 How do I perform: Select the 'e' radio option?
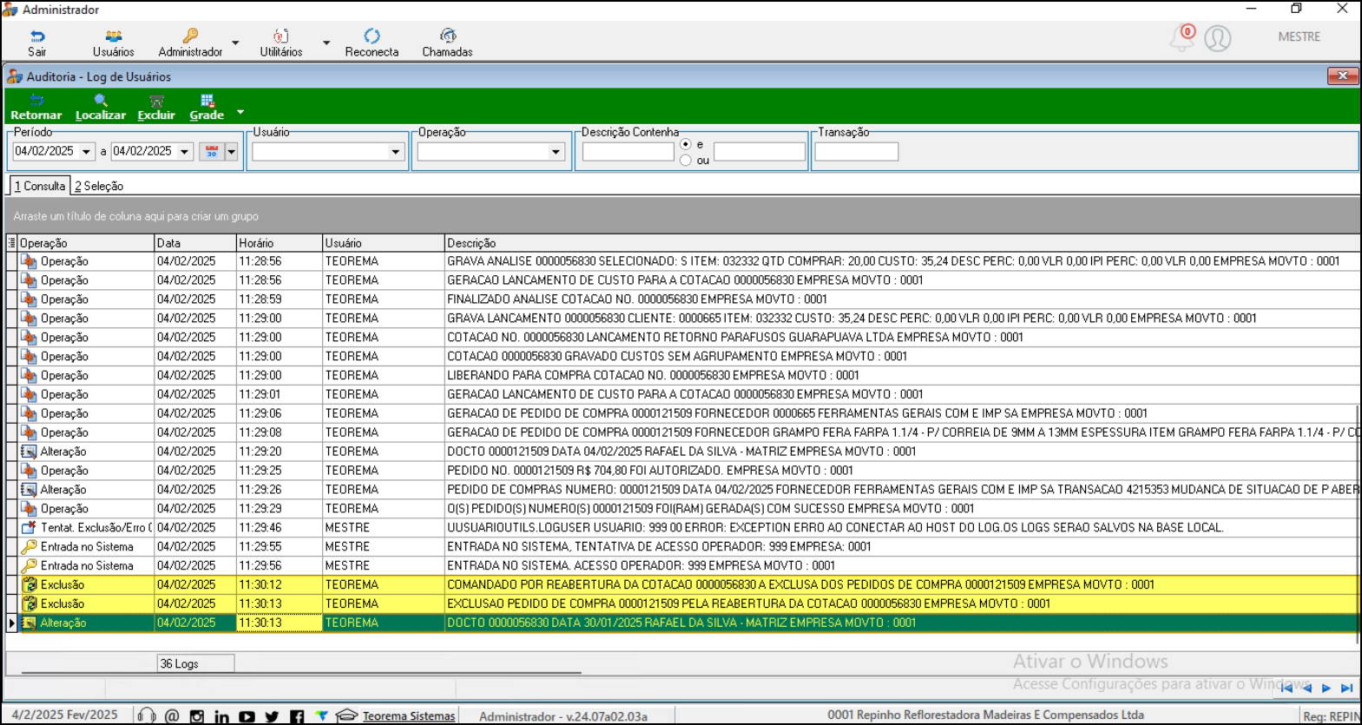click(686, 144)
